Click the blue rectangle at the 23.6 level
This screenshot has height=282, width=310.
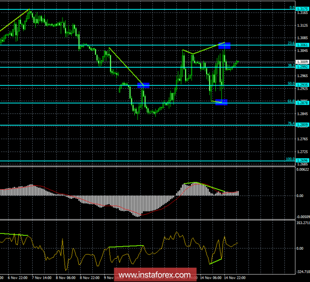point(224,46)
